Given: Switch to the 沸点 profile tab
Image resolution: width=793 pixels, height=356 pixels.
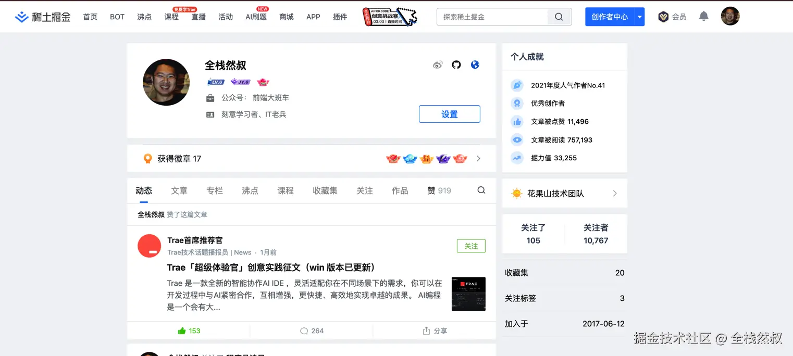Looking at the screenshot, I should (250, 191).
